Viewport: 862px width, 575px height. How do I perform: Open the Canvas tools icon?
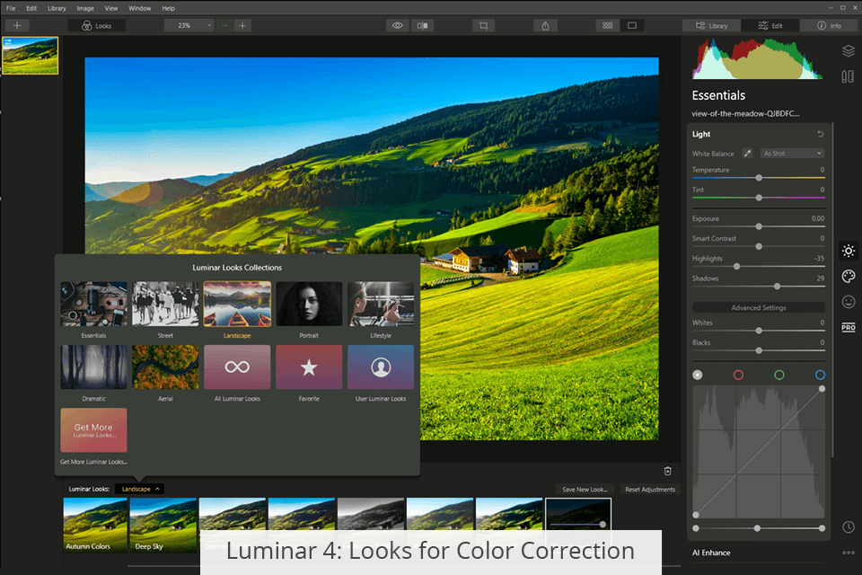849,76
